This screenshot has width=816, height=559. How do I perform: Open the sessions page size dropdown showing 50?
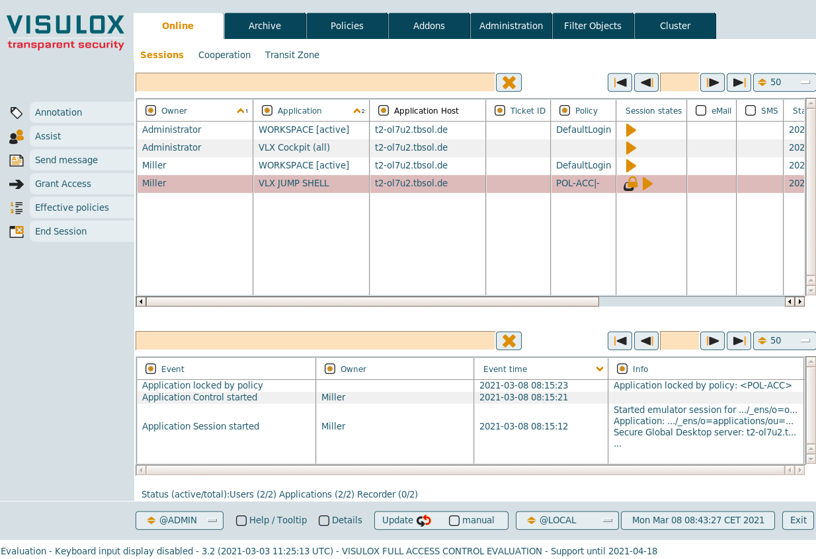(784, 83)
